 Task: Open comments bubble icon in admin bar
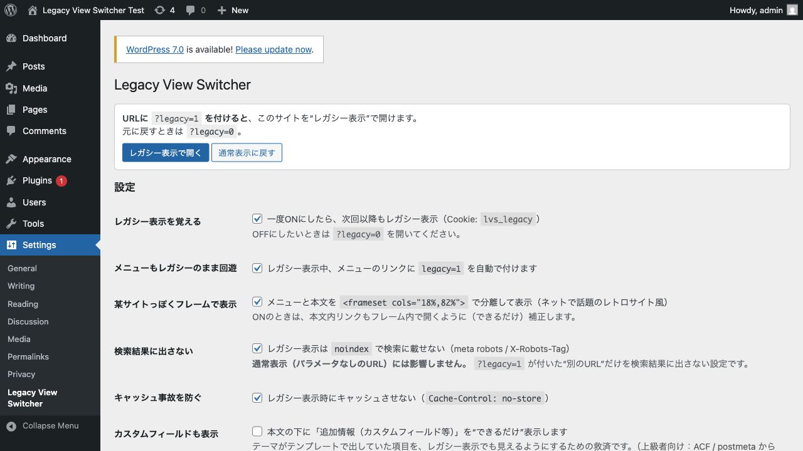(x=190, y=10)
